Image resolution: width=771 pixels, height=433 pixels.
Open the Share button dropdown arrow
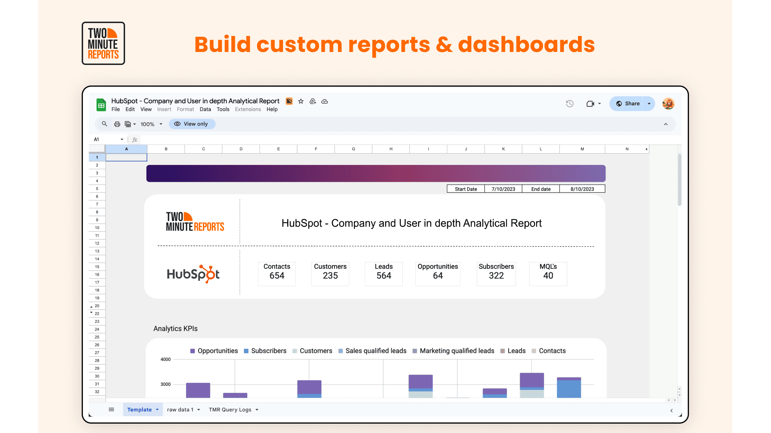click(649, 104)
